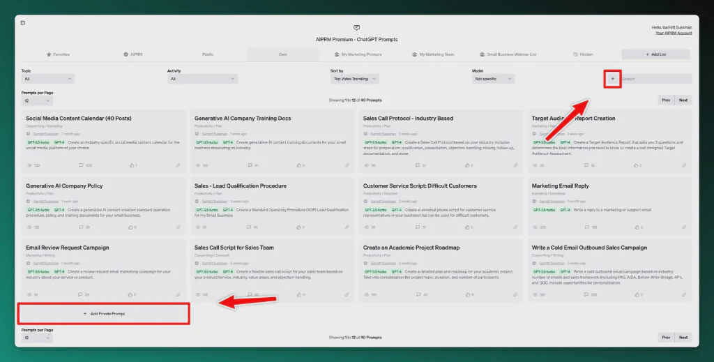714x362 pixels.
Task: Click the Add Private Prompt button
Action: tap(104, 314)
